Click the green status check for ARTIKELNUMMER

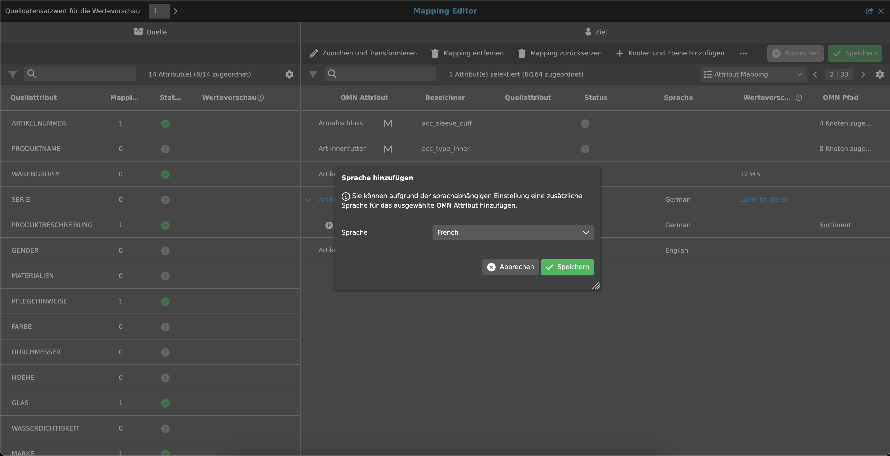165,124
